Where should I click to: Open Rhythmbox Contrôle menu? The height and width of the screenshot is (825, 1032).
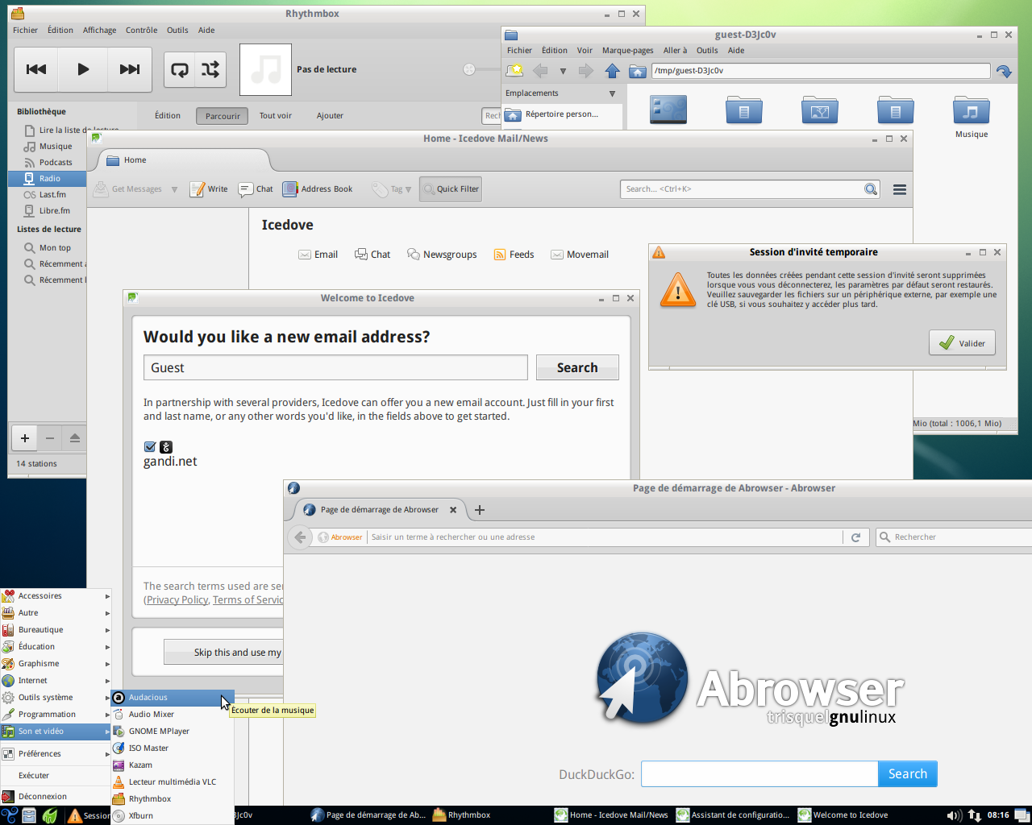(141, 30)
